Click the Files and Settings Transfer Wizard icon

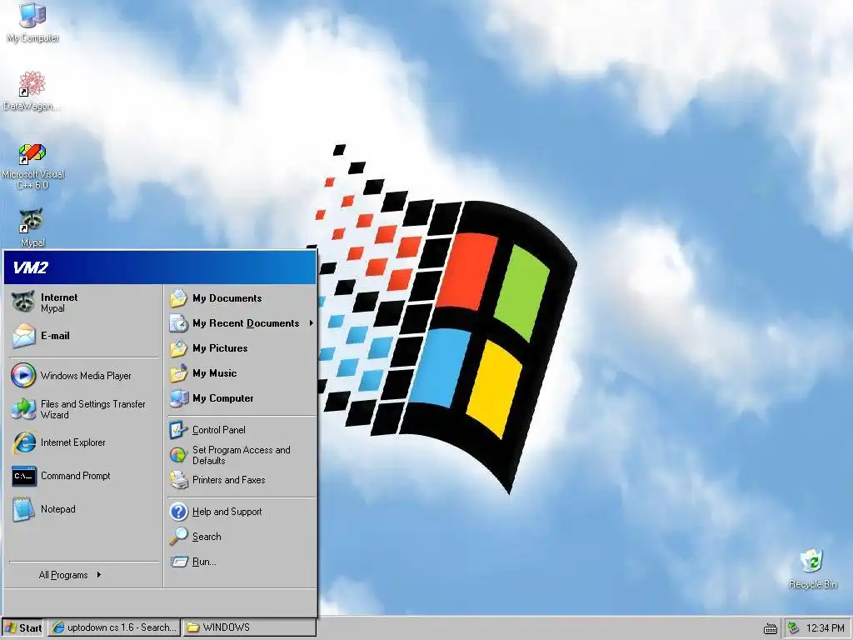[x=23, y=409]
